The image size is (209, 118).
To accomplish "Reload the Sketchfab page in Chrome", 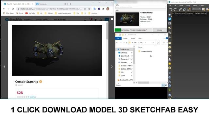I will (13, 9).
